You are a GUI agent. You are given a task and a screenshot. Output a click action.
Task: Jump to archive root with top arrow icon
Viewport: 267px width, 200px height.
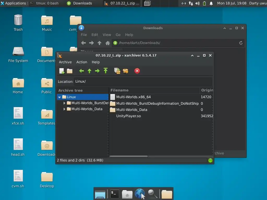106,71
